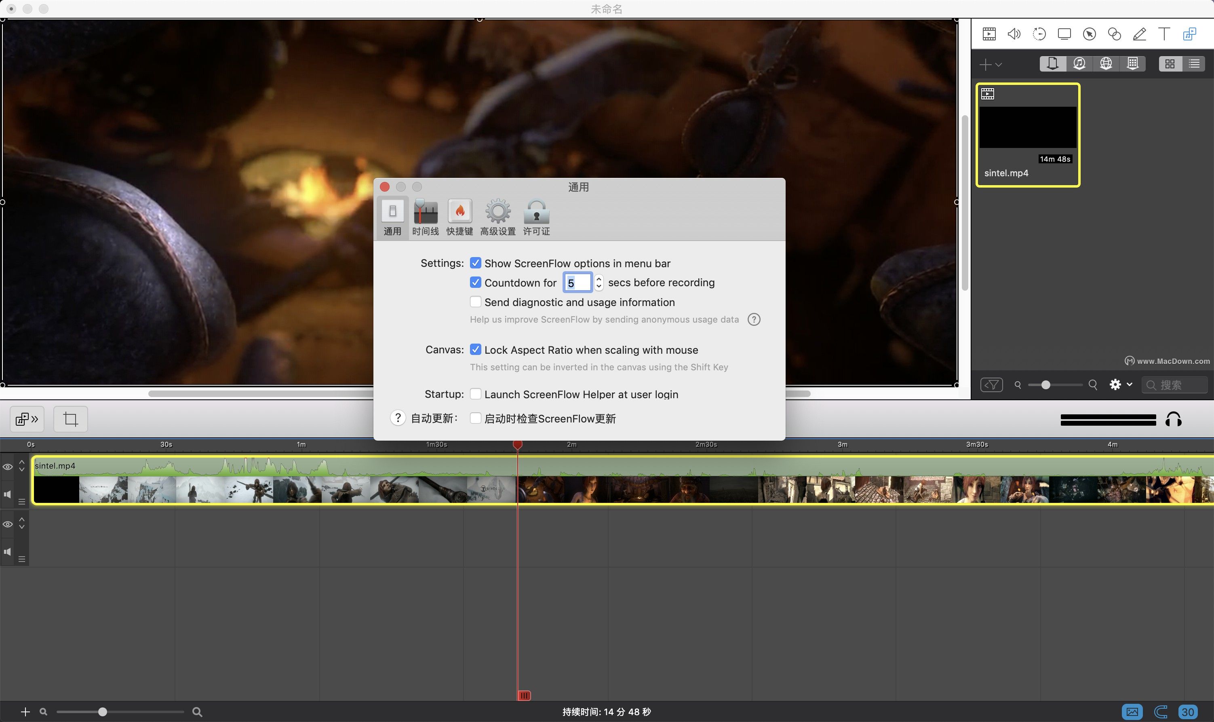Mute the sintel.mp4 track speaker
1214x722 pixels.
(x=7, y=494)
